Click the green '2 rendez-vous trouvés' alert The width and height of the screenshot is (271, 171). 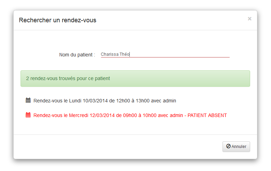135,78
